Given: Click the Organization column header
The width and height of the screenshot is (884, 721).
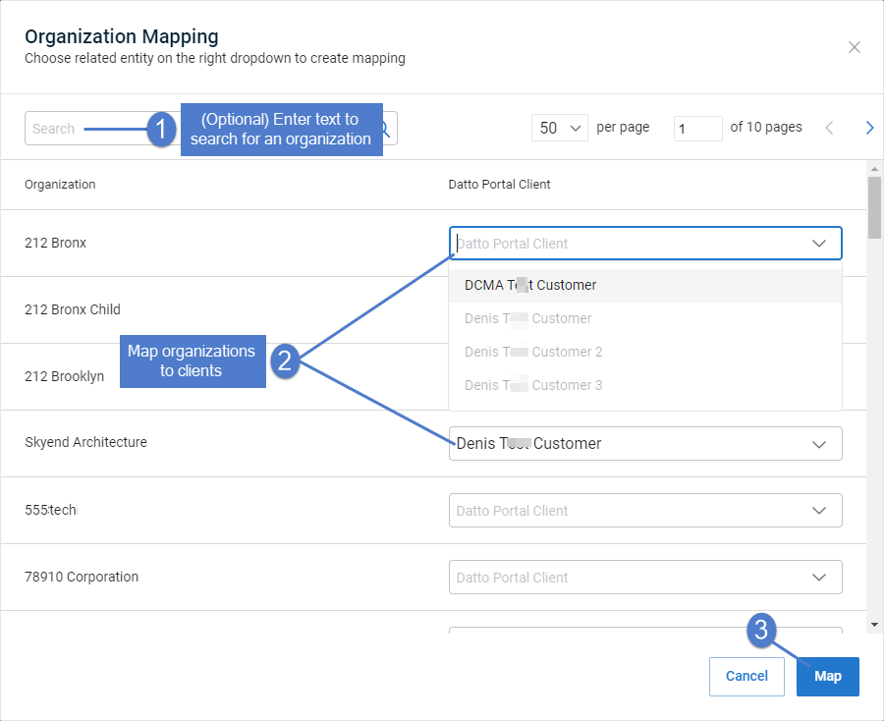Looking at the screenshot, I should tap(60, 185).
